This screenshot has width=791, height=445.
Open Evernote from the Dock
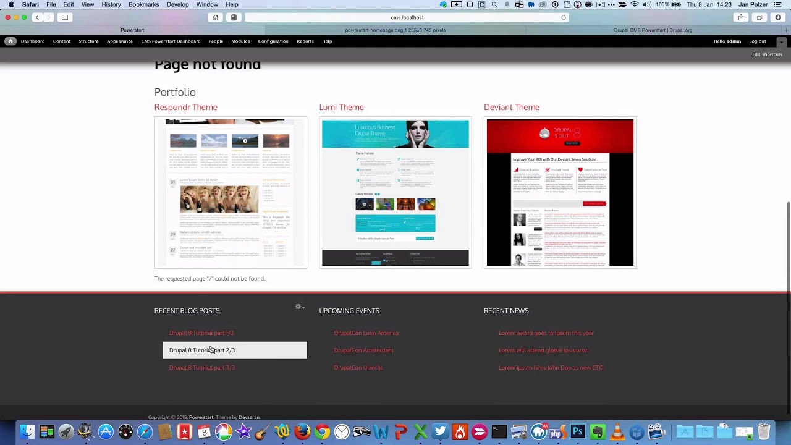[598, 431]
